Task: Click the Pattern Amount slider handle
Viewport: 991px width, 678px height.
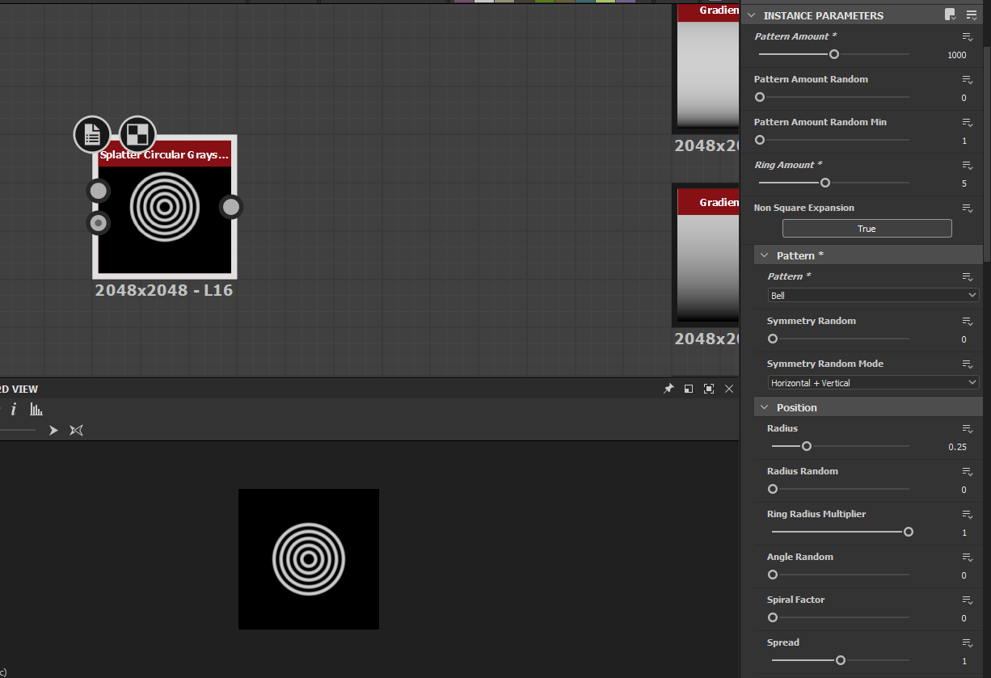Action: pyautogui.click(x=834, y=54)
